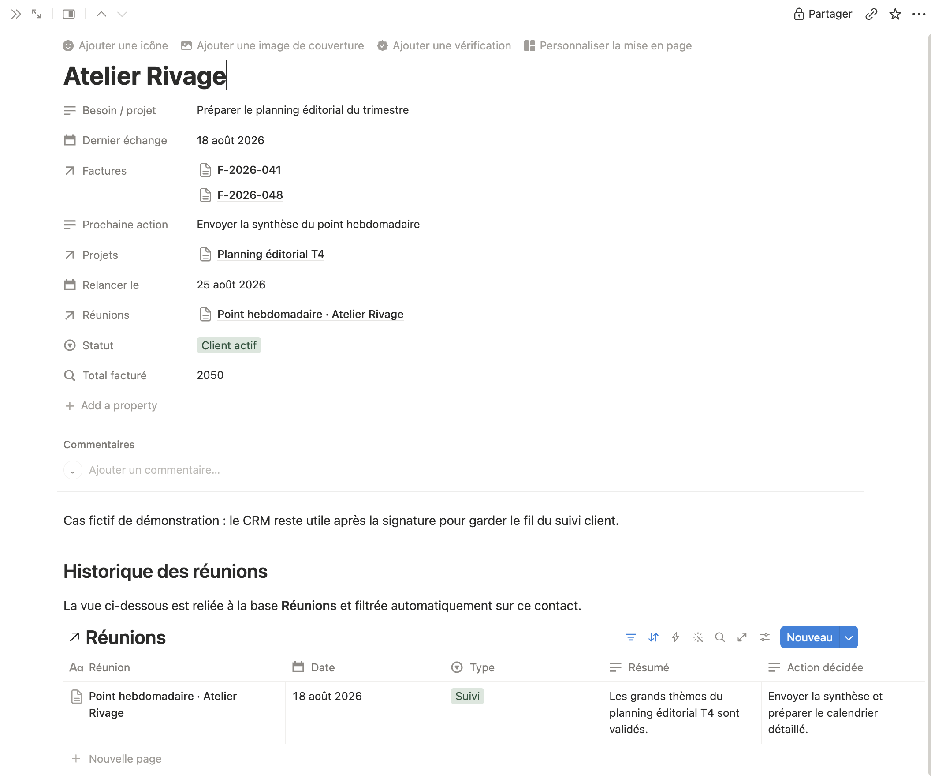The image size is (931, 779).
Task: Switch page peek layout mode
Action: 69,14
